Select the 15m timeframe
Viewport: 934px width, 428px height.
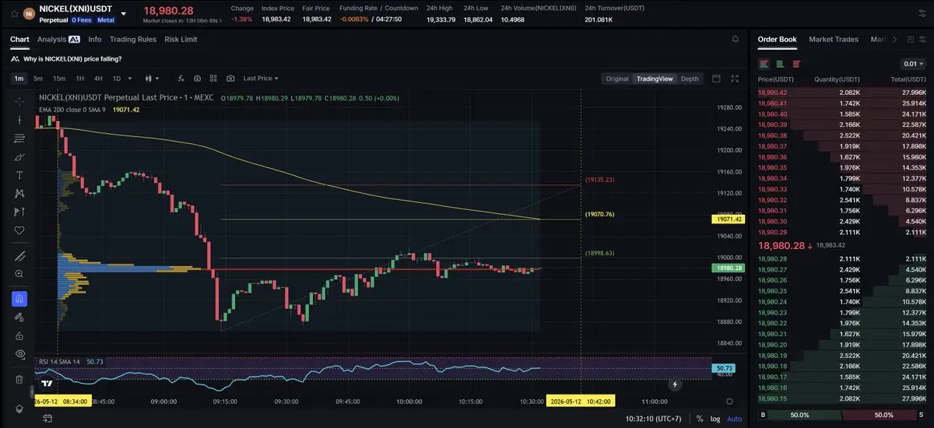[x=59, y=79]
